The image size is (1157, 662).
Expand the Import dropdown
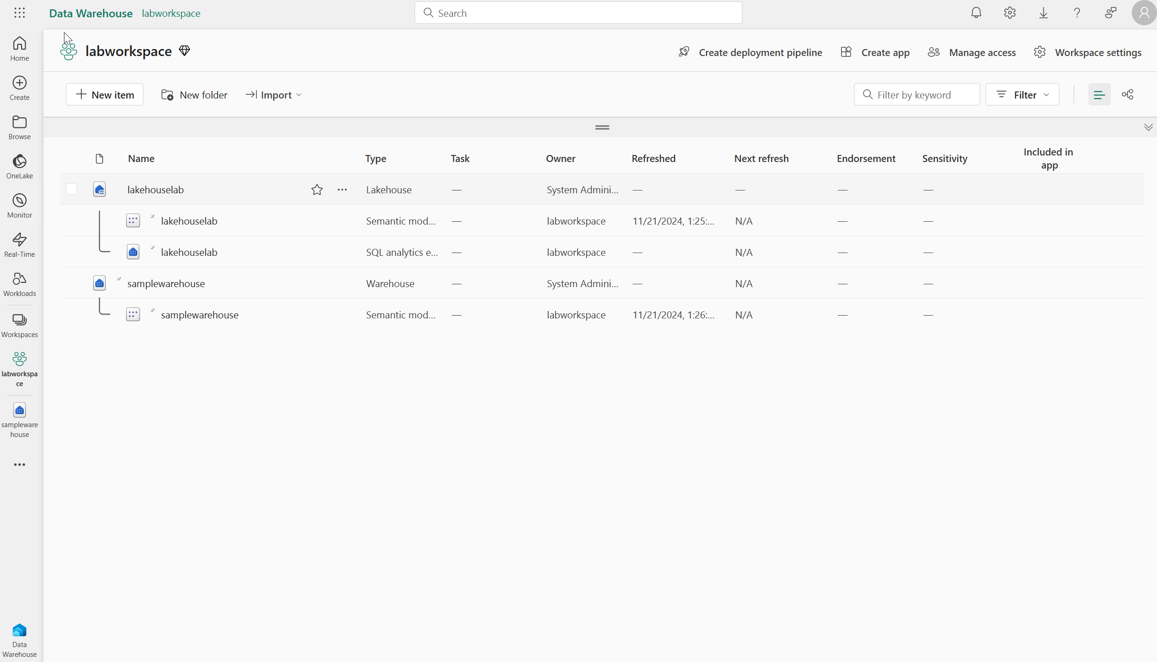[274, 95]
